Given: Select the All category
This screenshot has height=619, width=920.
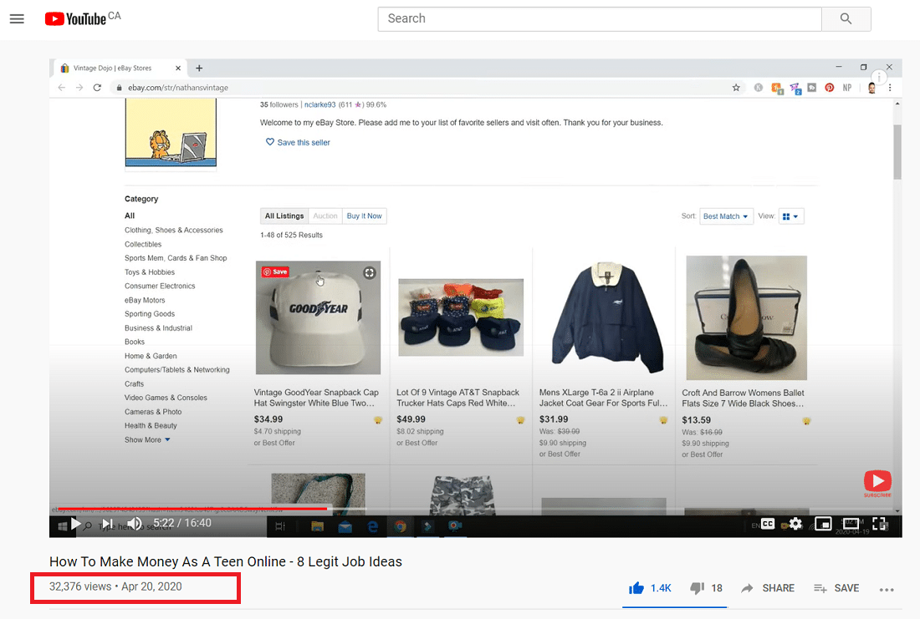Looking at the screenshot, I should click(x=130, y=216).
